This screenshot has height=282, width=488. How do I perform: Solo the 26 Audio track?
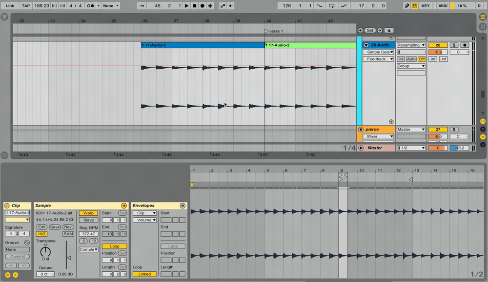[x=454, y=45]
